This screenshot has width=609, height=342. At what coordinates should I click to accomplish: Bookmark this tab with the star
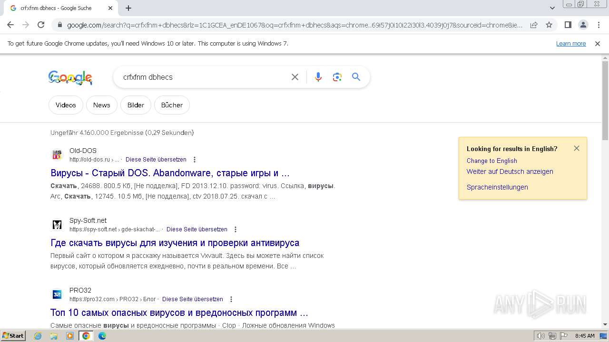coord(549,25)
